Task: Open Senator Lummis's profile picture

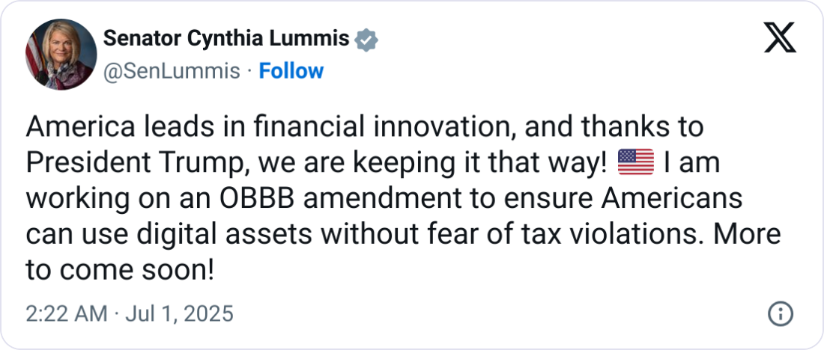Action: click(x=61, y=55)
